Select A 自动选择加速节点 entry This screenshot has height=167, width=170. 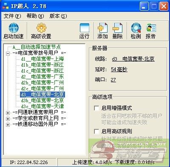click(x=37, y=47)
